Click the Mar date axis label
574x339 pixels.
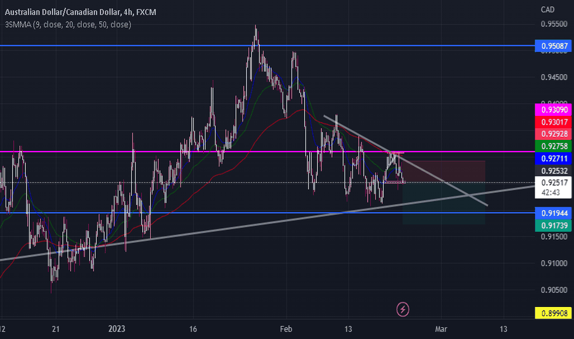click(441, 329)
